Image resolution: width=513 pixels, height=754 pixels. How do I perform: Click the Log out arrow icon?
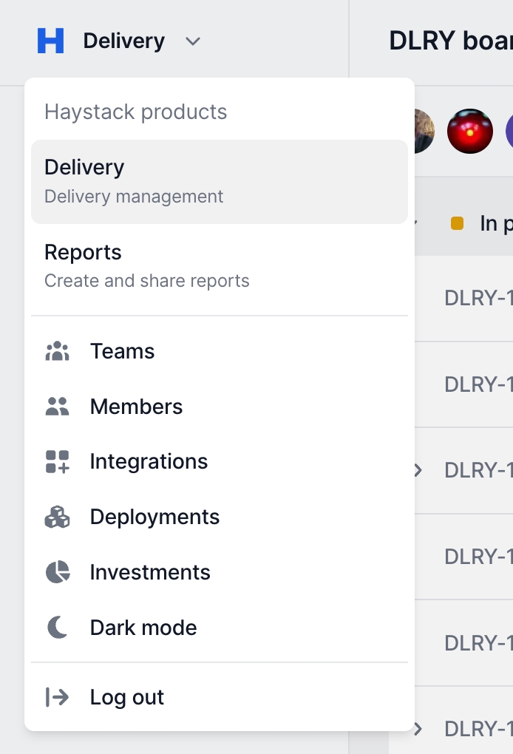(x=57, y=697)
